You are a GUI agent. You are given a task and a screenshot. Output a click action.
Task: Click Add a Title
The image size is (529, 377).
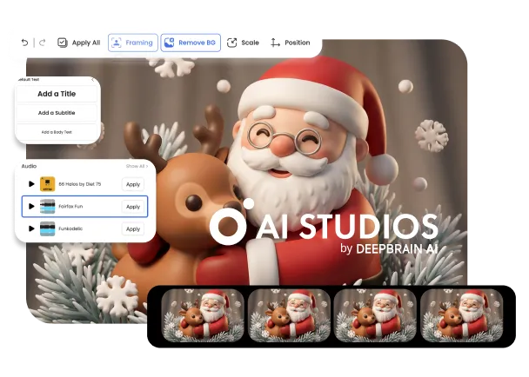(57, 94)
